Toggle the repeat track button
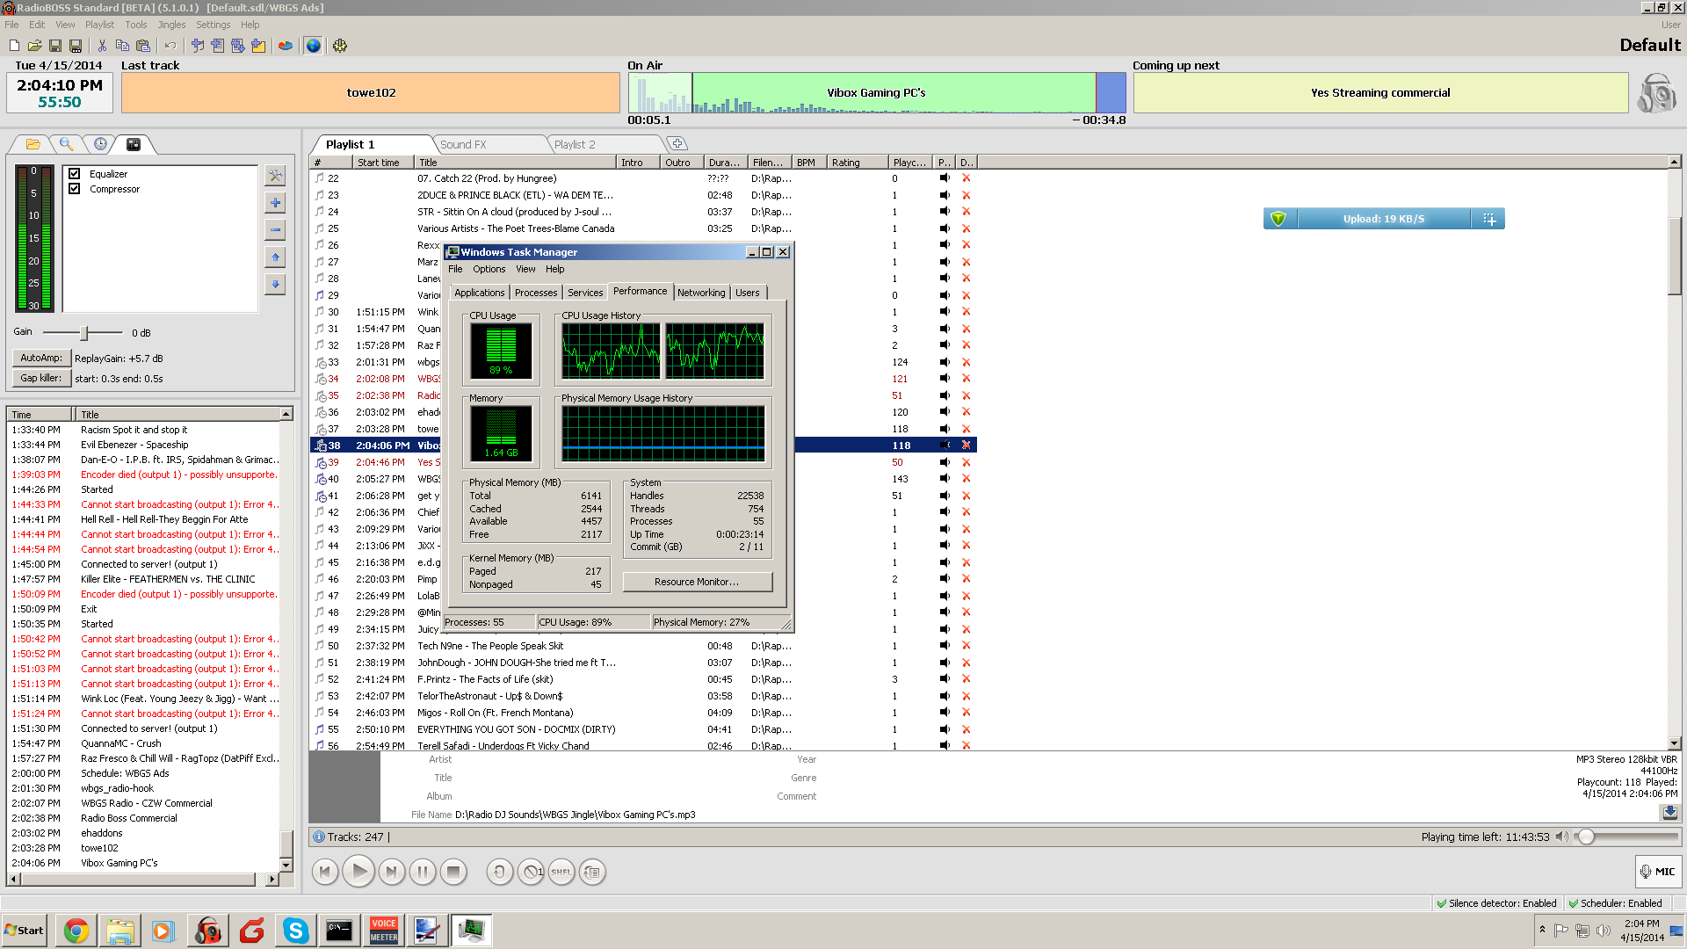Screen dimensions: 1687x949 [499, 872]
